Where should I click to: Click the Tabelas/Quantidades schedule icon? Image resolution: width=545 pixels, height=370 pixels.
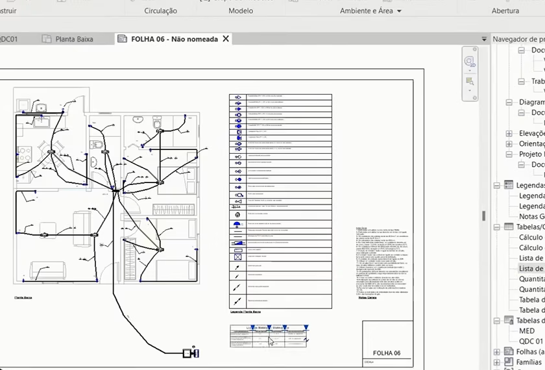(x=509, y=227)
